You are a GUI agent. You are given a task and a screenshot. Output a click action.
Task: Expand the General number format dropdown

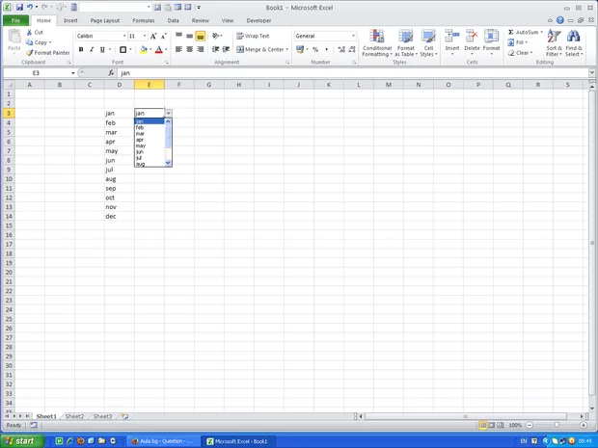(353, 36)
